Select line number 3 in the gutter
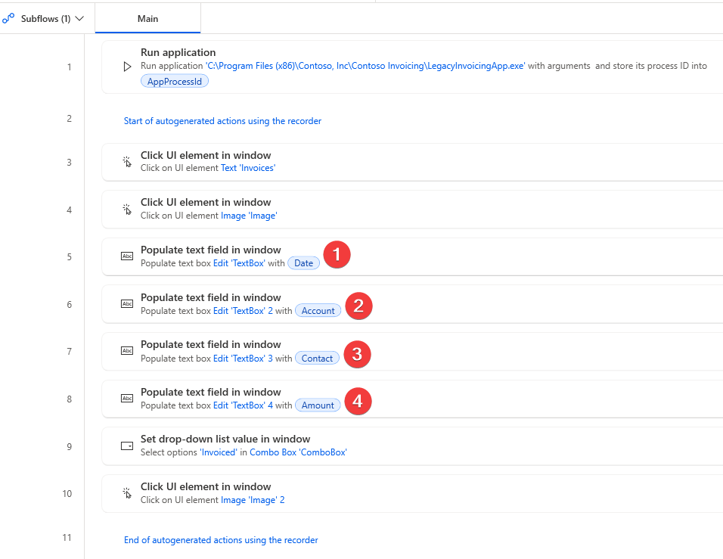Viewport: 723px width, 559px height. pos(69,163)
